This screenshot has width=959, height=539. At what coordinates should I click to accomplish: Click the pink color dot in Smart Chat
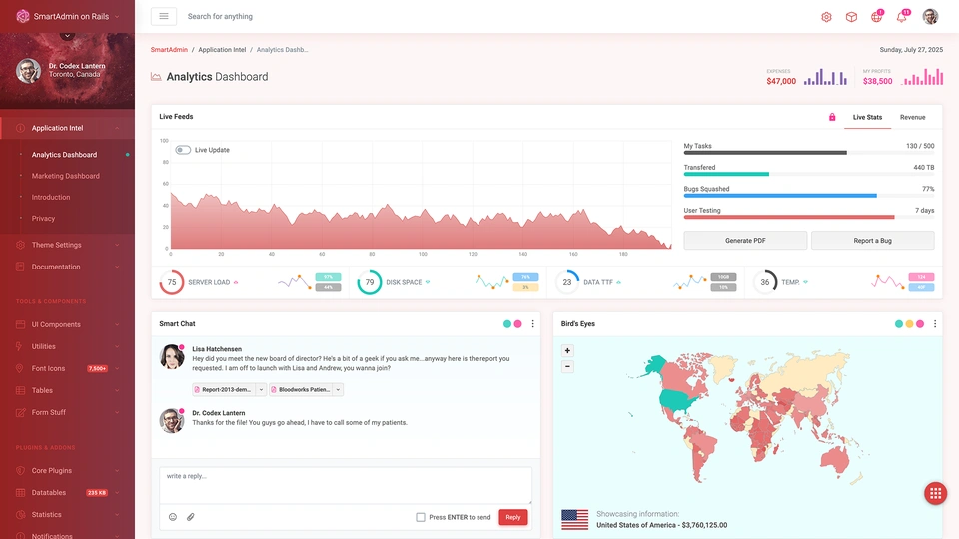coord(518,324)
